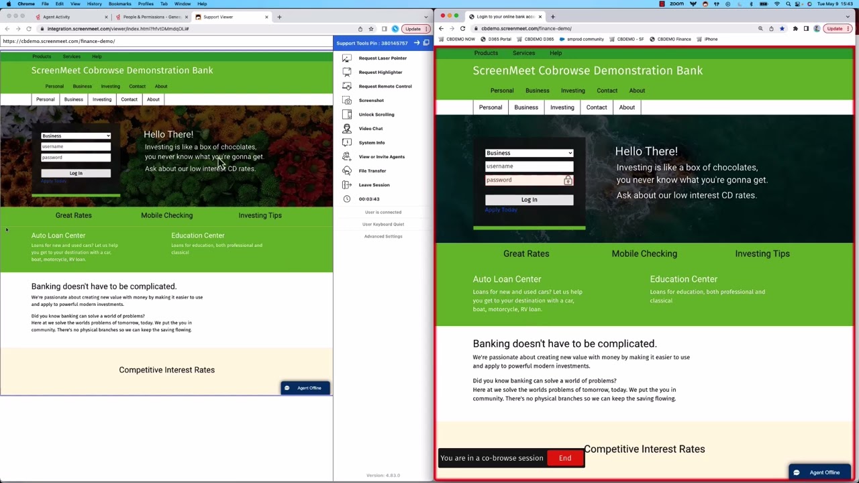This screenshot has width=859, height=483.
Task: Click the arrow icon in Support Tools header
Action: pyautogui.click(x=417, y=43)
